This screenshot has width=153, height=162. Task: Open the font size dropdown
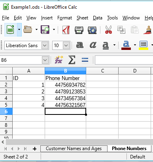click(x=66, y=46)
